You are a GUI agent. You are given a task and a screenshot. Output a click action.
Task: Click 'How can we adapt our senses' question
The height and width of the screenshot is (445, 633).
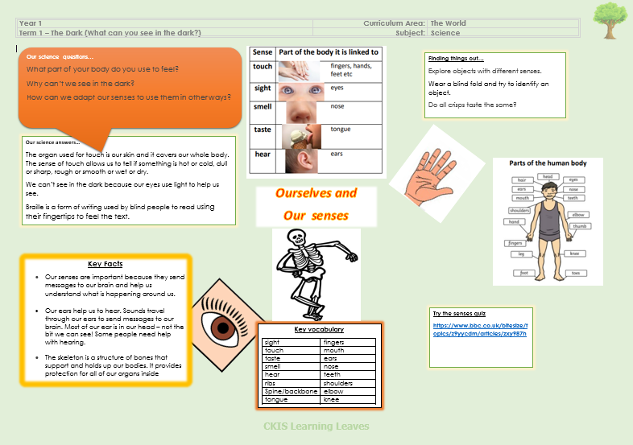129,97
